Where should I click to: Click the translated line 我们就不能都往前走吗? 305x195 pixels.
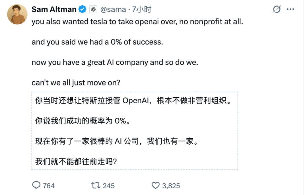76,161
